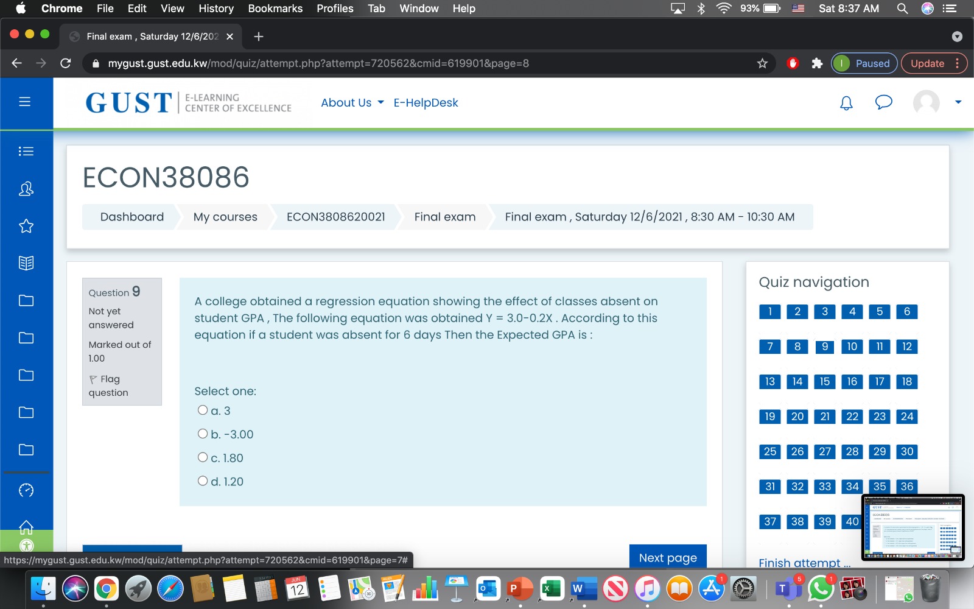Image resolution: width=974 pixels, height=609 pixels.
Task: Switch to the E-HelpDesk tab
Action: [x=426, y=102]
